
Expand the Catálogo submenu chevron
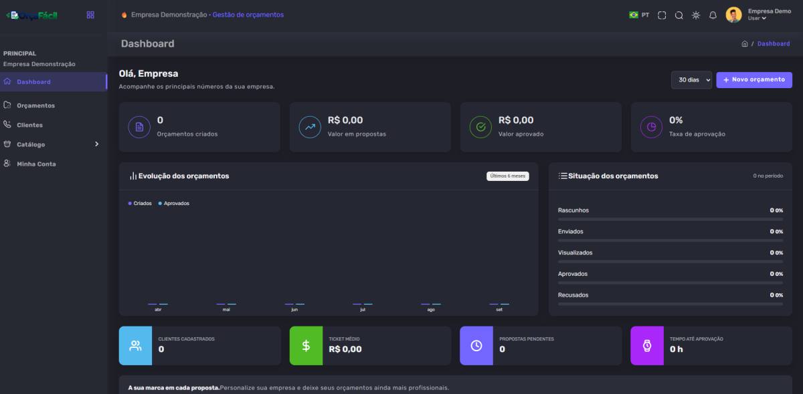[96, 144]
